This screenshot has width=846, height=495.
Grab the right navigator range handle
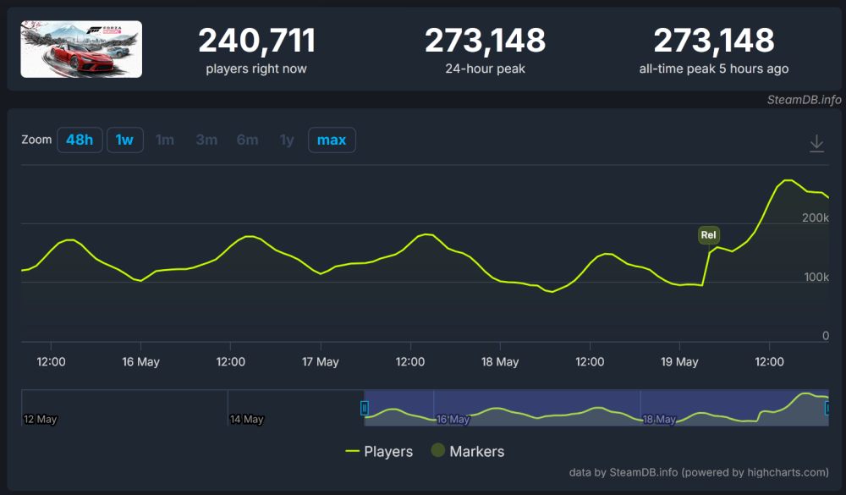click(827, 408)
